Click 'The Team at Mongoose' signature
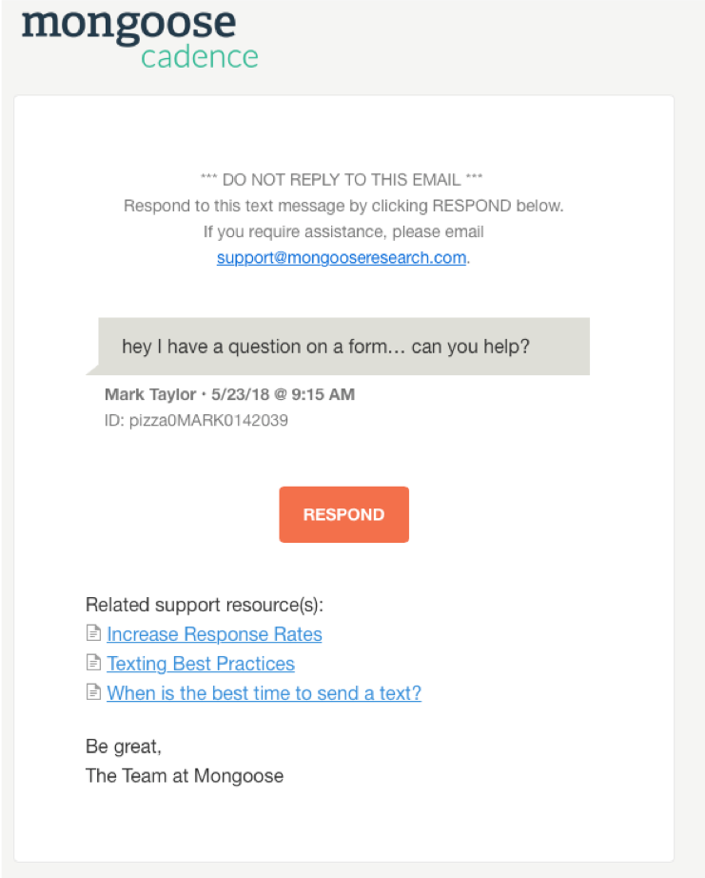The image size is (705, 878). point(185,775)
